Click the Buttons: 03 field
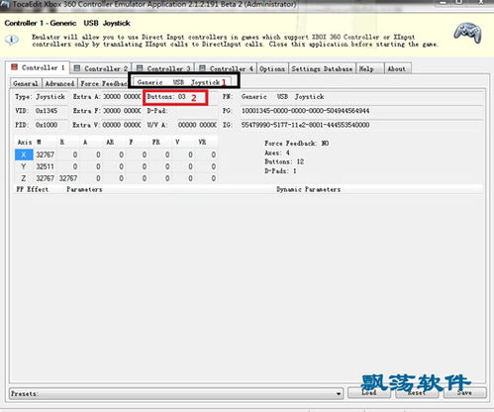 175,97
